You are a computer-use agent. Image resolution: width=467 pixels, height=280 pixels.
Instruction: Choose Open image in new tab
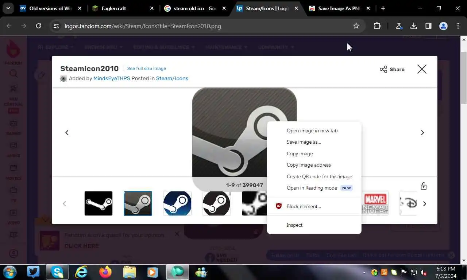[x=314, y=131]
